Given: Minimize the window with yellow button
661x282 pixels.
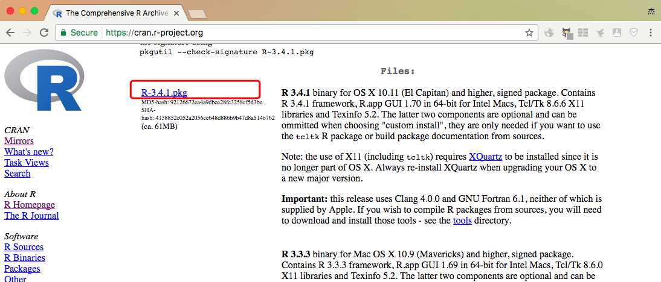Looking at the screenshot, I should [22, 11].
